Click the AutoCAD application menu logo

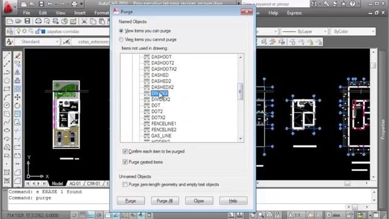8,7
